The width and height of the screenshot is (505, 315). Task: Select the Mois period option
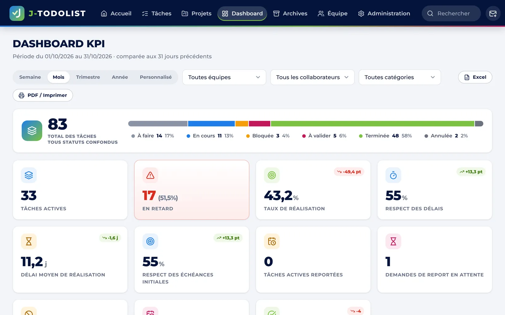click(58, 77)
